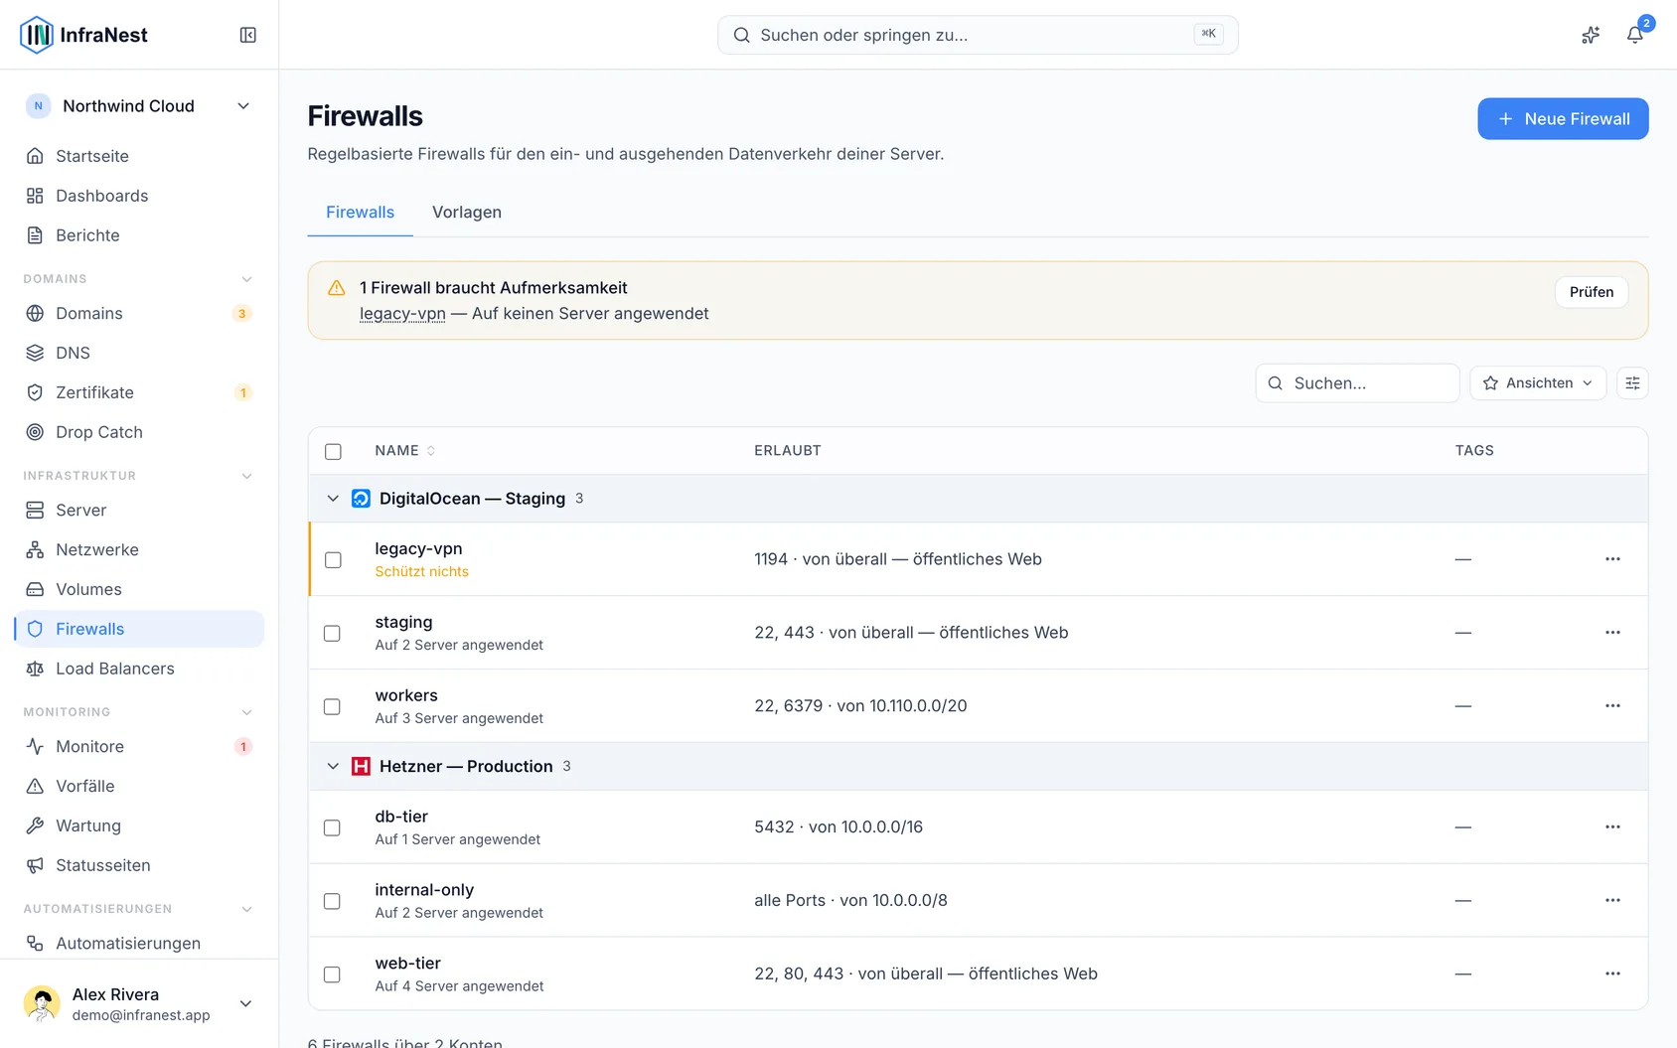
Task: Click the Prüfen button in warning
Action: click(1592, 292)
